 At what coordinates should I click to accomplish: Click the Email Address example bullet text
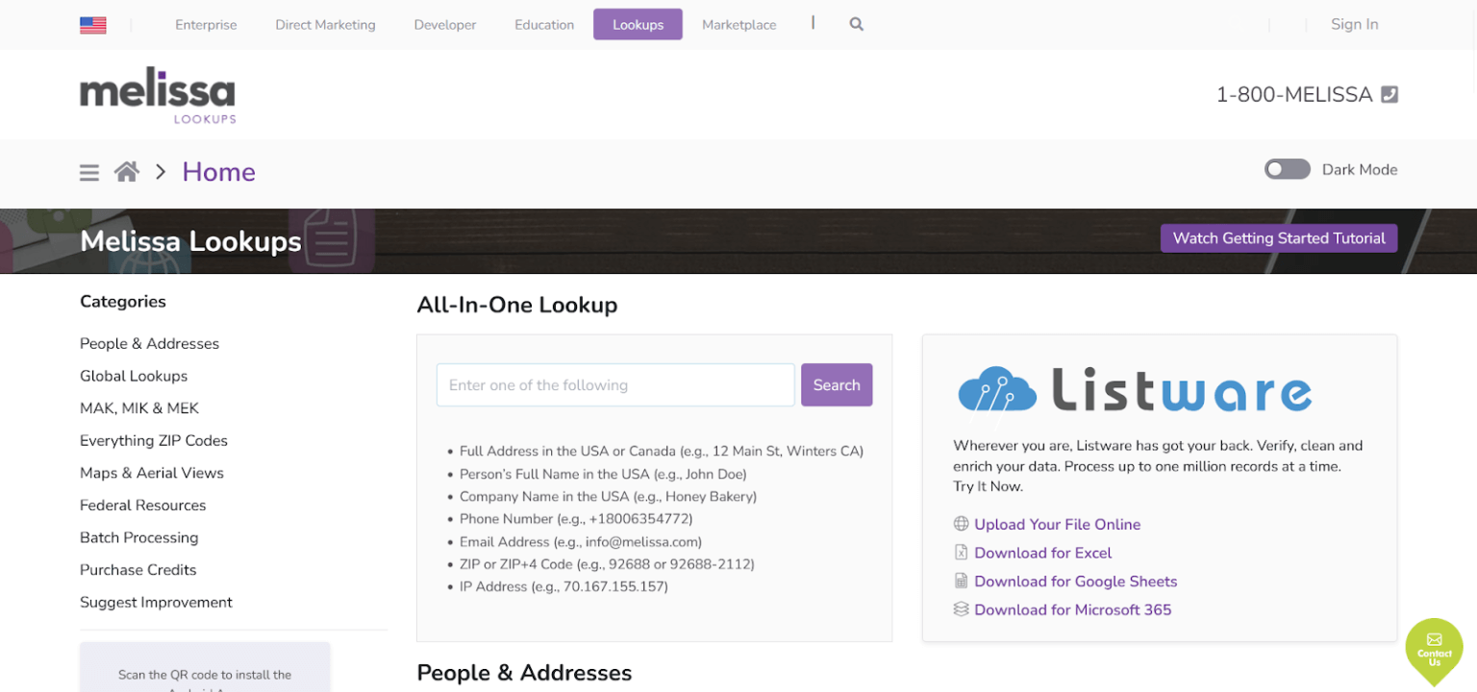[581, 542]
